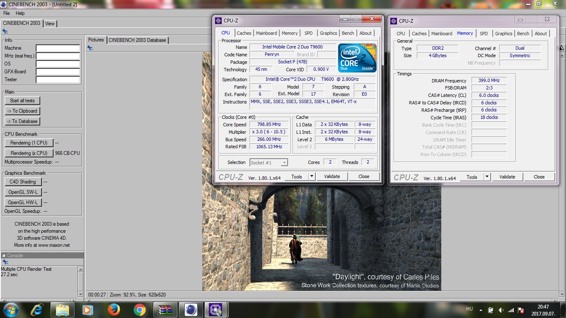Viewport: 566px width, 318px height.
Task: Click the MHz (real freq.) input field
Action: pyautogui.click(x=58, y=56)
